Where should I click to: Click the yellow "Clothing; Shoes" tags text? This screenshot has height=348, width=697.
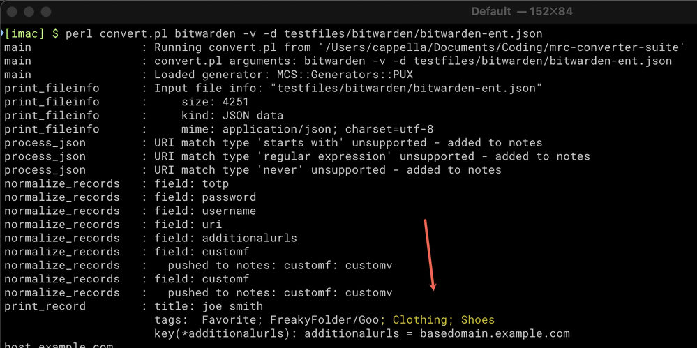click(443, 320)
